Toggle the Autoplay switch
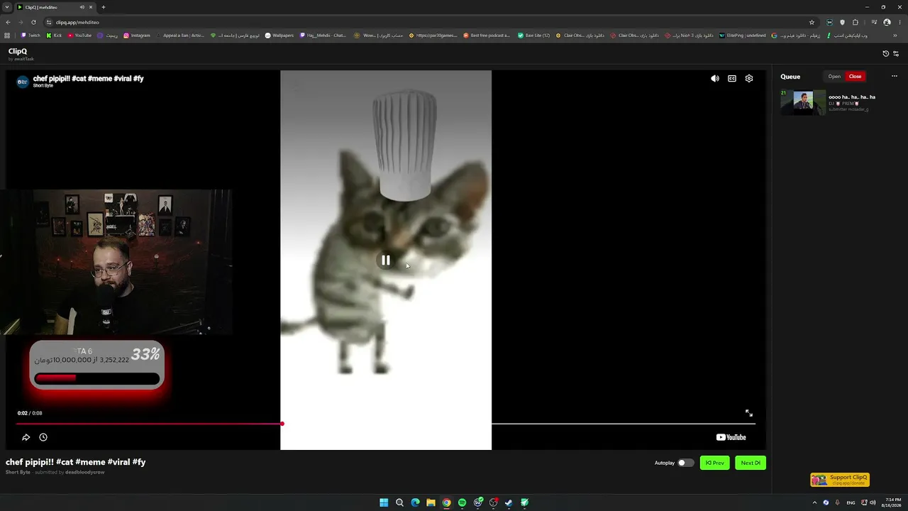 point(685,463)
